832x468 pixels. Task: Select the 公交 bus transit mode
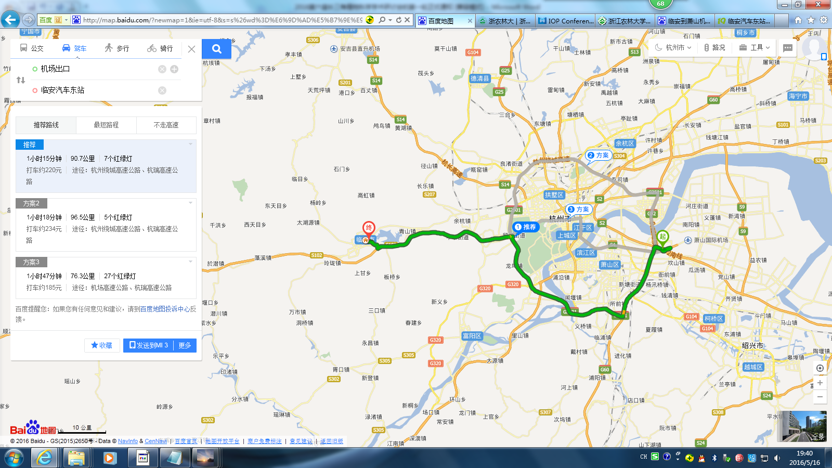point(32,48)
